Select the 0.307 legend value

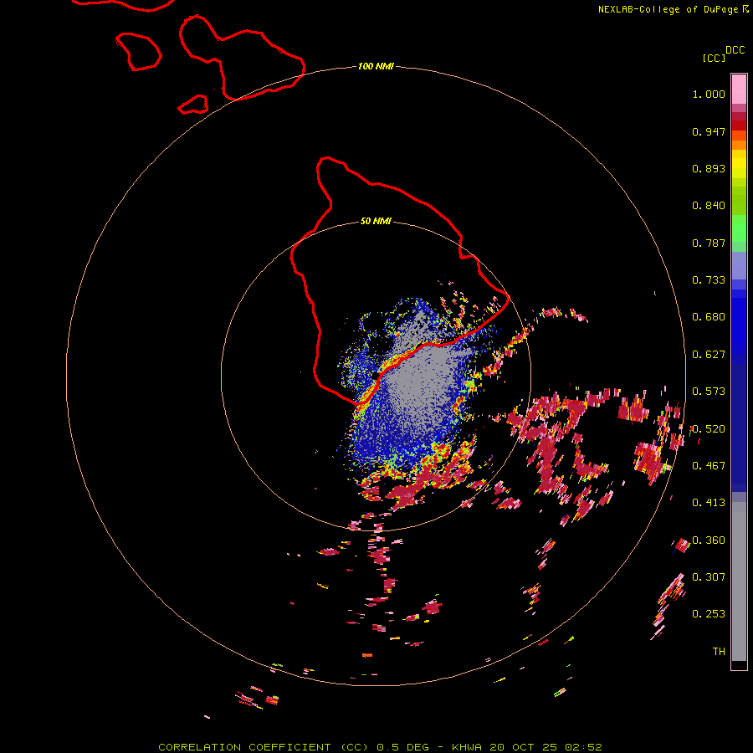tap(709, 576)
